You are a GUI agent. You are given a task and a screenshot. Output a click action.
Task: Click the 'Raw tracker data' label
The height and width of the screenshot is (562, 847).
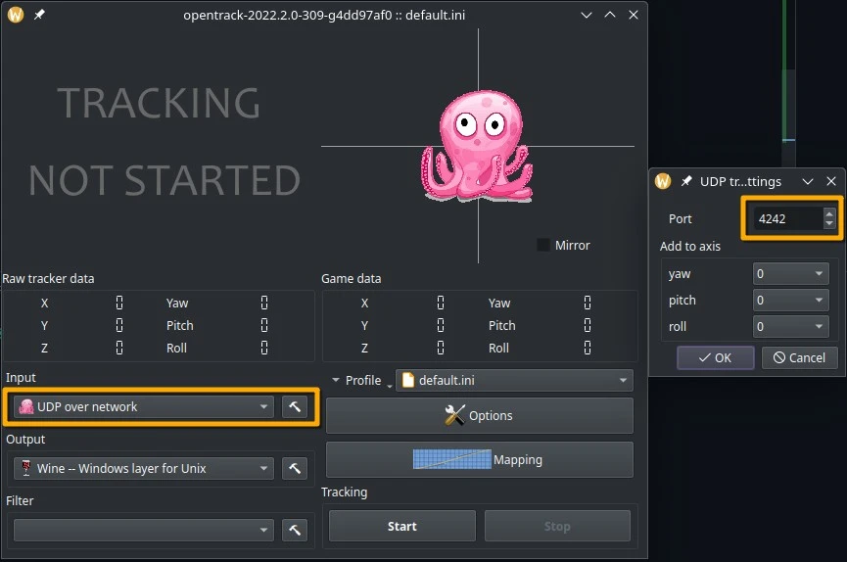click(x=48, y=279)
